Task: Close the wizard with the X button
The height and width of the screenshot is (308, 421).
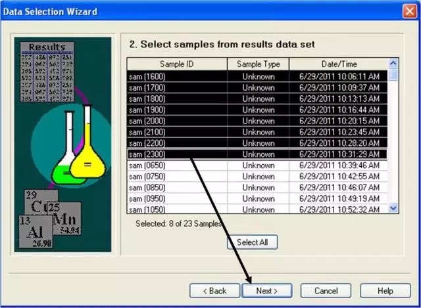Action: (x=409, y=11)
